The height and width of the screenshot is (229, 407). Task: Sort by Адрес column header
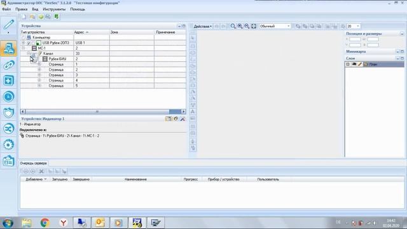[x=92, y=32]
